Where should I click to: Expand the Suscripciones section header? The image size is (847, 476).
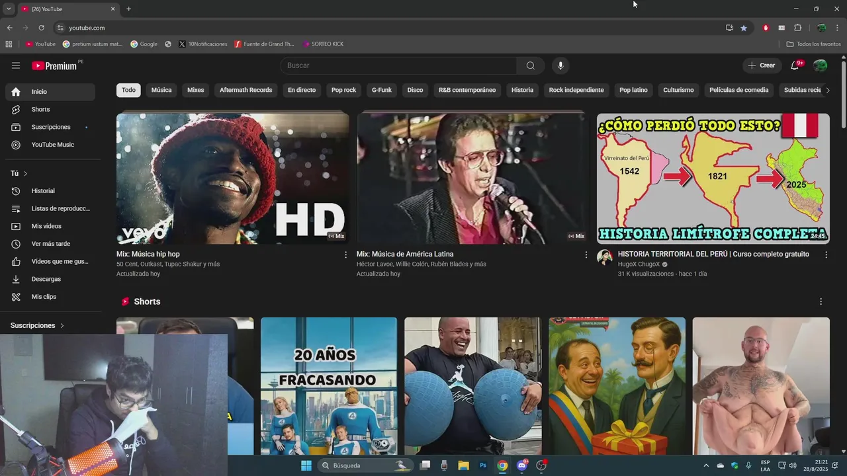click(37, 326)
